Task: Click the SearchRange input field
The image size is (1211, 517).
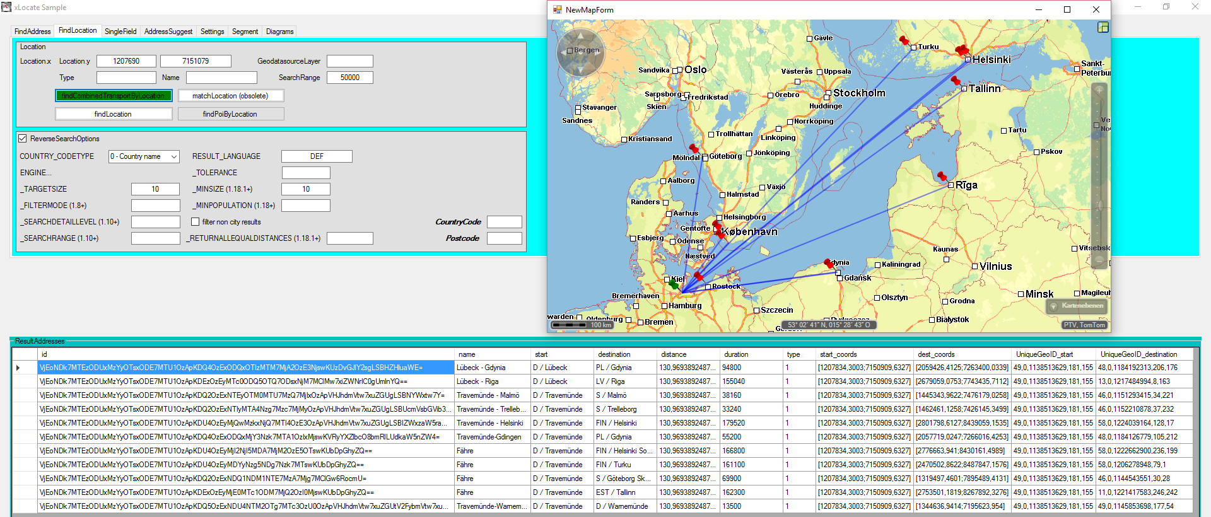Action: pyautogui.click(x=349, y=78)
